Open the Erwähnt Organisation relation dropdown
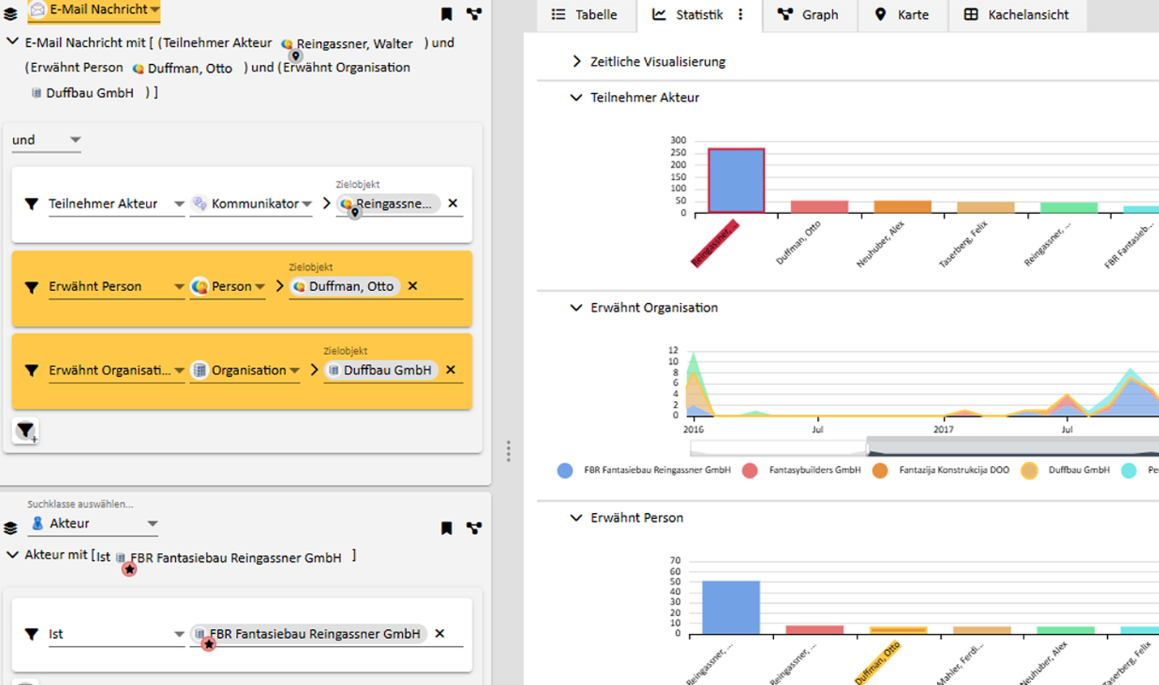1159x685 pixels. click(x=117, y=370)
